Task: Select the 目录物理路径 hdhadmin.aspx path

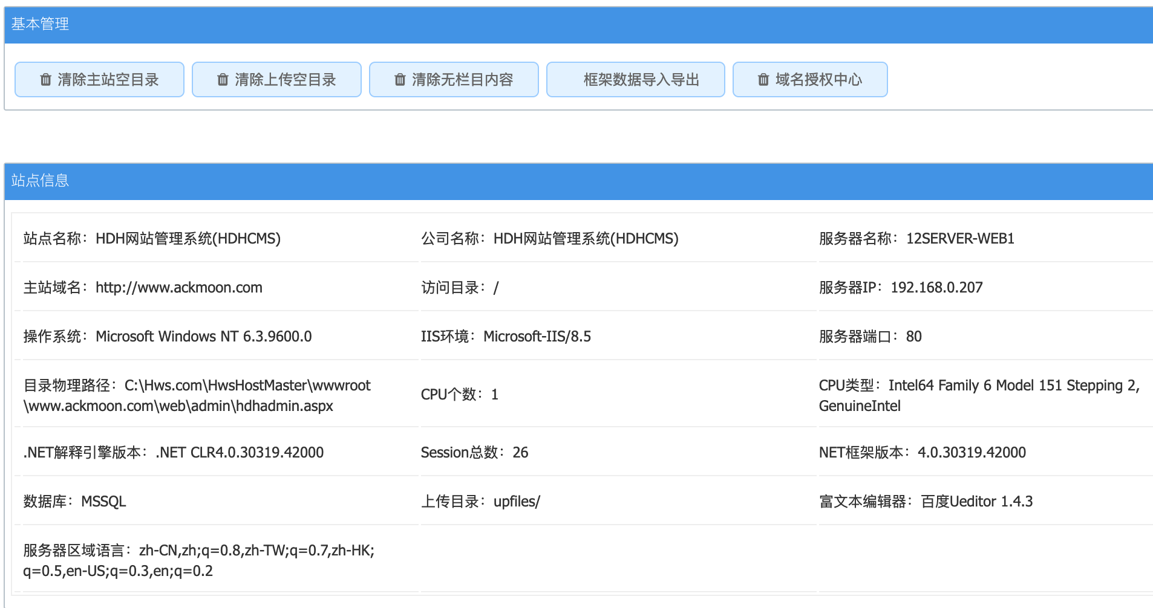Action: (x=197, y=396)
